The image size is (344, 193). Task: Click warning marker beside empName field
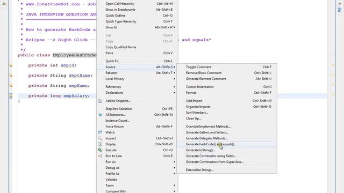tap(11, 86)
